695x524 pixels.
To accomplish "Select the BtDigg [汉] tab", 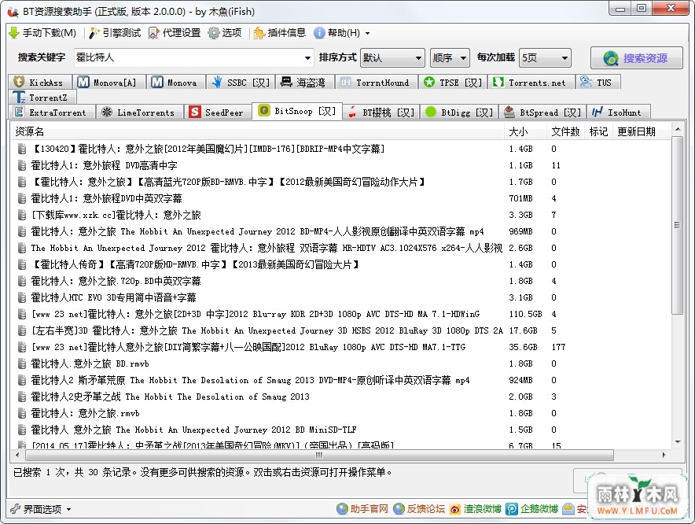I will tap(459, 113).
